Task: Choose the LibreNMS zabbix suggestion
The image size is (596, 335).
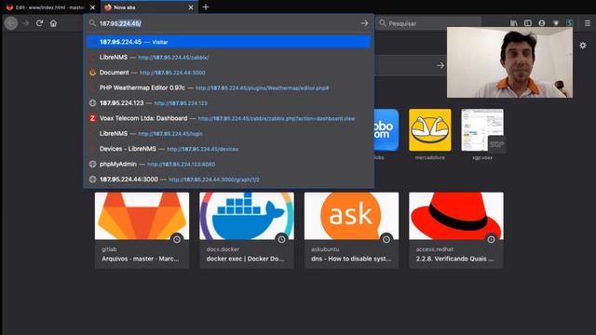Action: [x=228, y=58]
